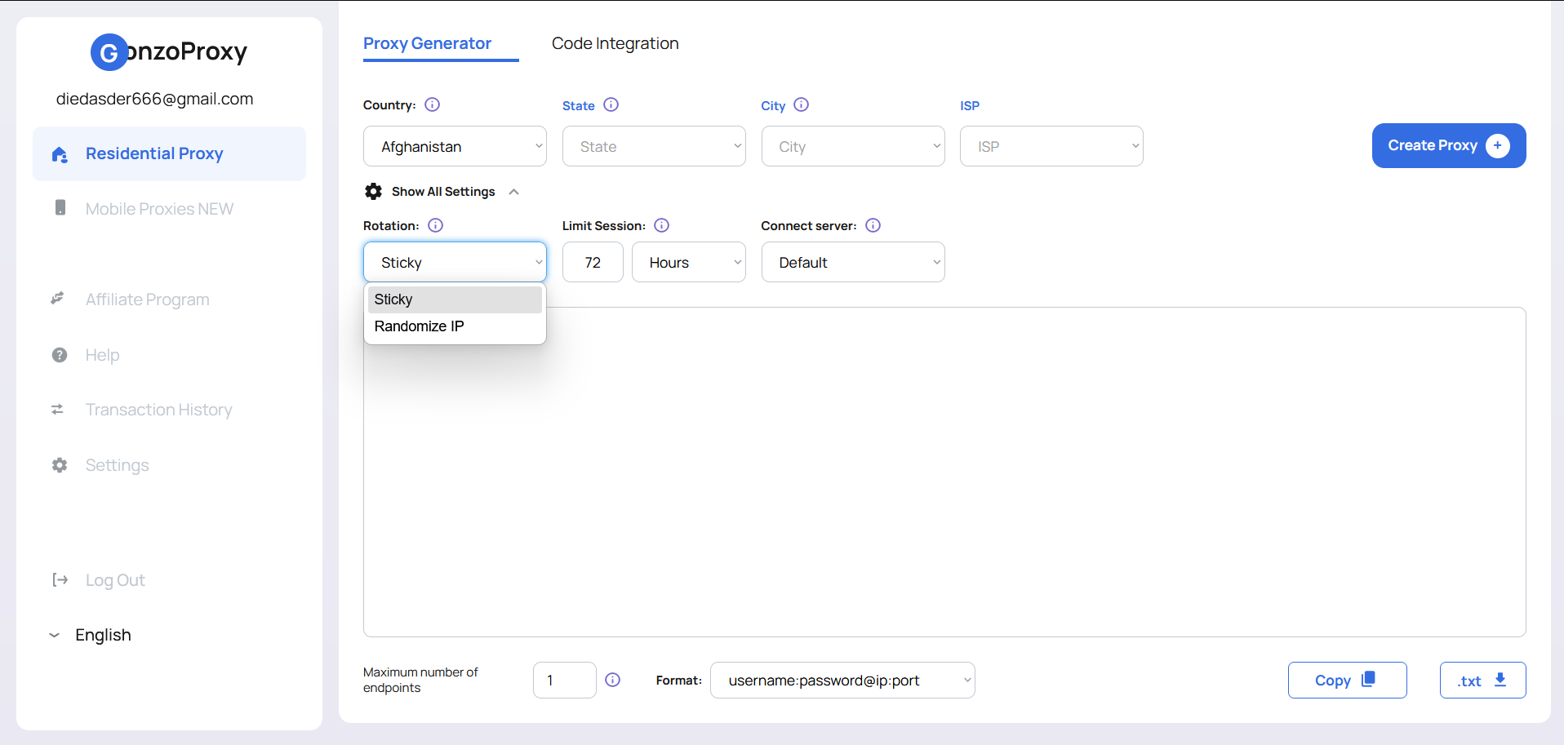Click the GonzoProxy logo icon

pyautogui.click(x=109, y=52)
